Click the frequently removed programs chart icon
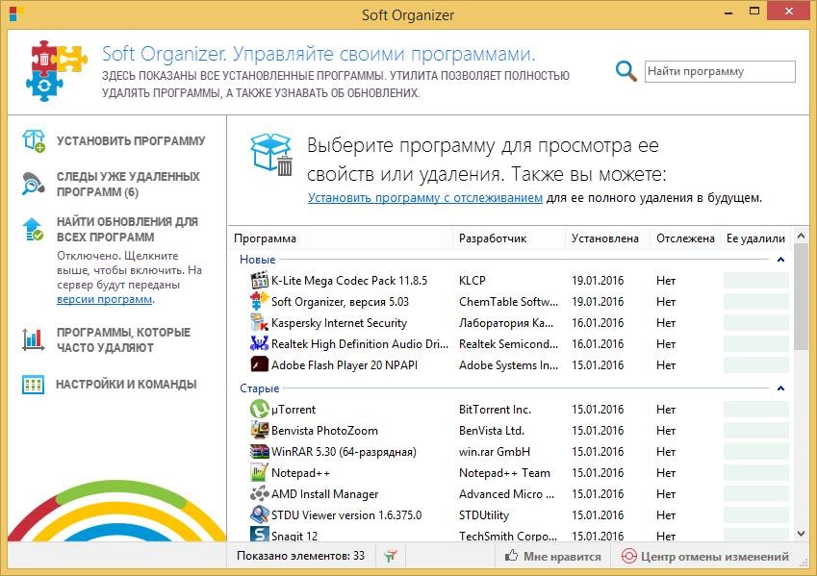The image size is (817, 576). (x=34, y=339)
